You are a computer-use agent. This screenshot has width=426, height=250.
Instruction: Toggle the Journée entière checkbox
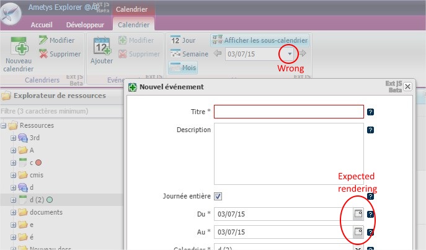[218, 196]
